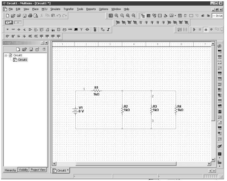Image resolution: width=227 pixels, height=181 pixels.
Task: Click the Run simulation play button
Action: coord(195,29)
